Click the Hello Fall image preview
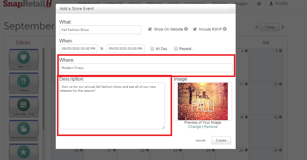This screenshot has height=160, width=307. 203,101
